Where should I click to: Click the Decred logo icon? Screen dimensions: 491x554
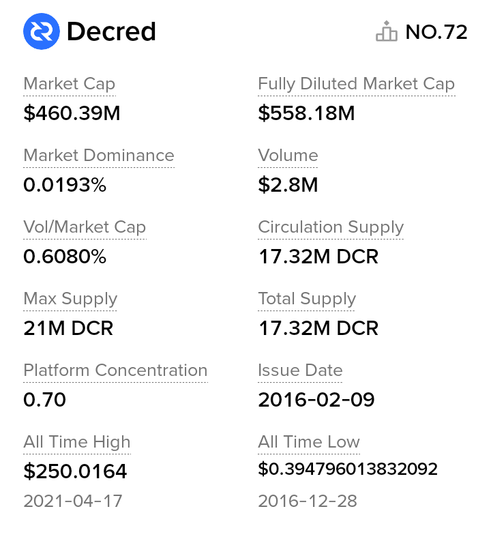click(x=42, y=32)
